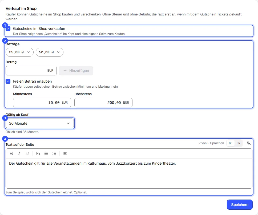Remove the 25,00 € amount chip
The width and height of the screenshot is (258, 215).
click(x=29, y=52)
